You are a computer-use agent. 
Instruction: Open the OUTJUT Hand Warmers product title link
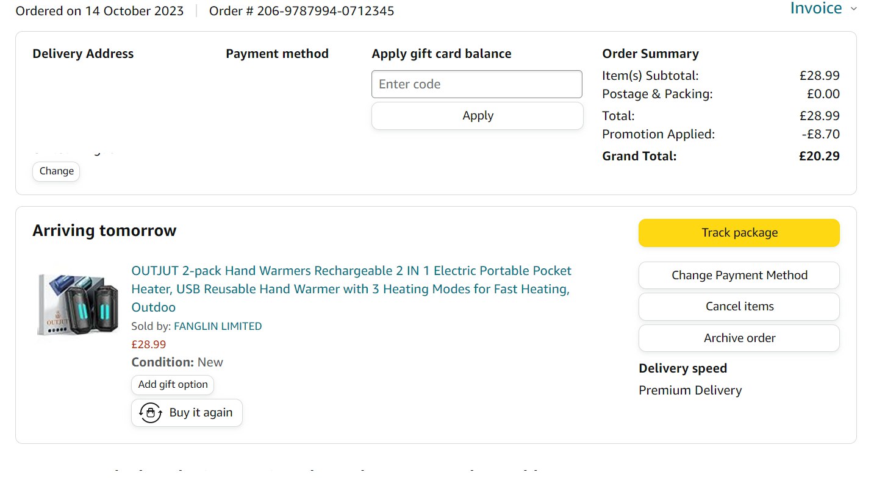click(x=351, y=288)
